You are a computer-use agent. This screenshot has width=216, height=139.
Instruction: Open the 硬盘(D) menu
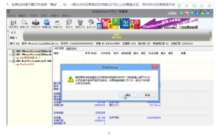coord(23,16)
